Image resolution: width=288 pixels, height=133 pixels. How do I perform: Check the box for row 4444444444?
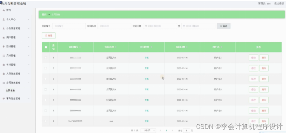pyautogui.click(x=45, y=89)
